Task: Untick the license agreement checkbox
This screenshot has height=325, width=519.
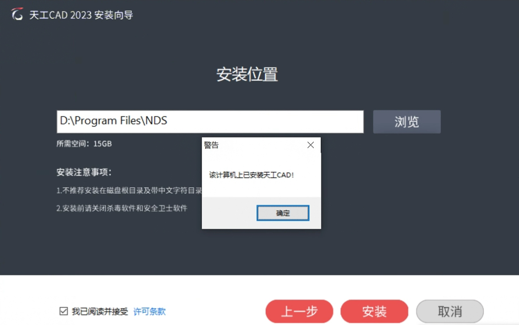Action: point(63,311)
